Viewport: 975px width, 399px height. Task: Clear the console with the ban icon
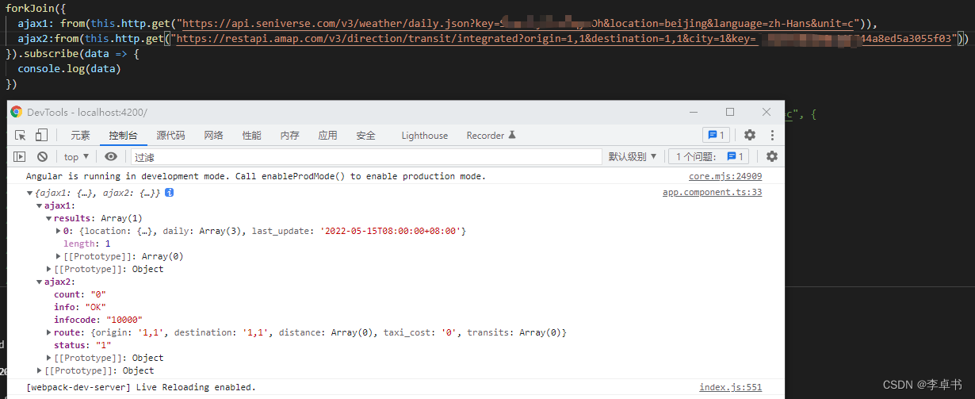tap(42, 157)
